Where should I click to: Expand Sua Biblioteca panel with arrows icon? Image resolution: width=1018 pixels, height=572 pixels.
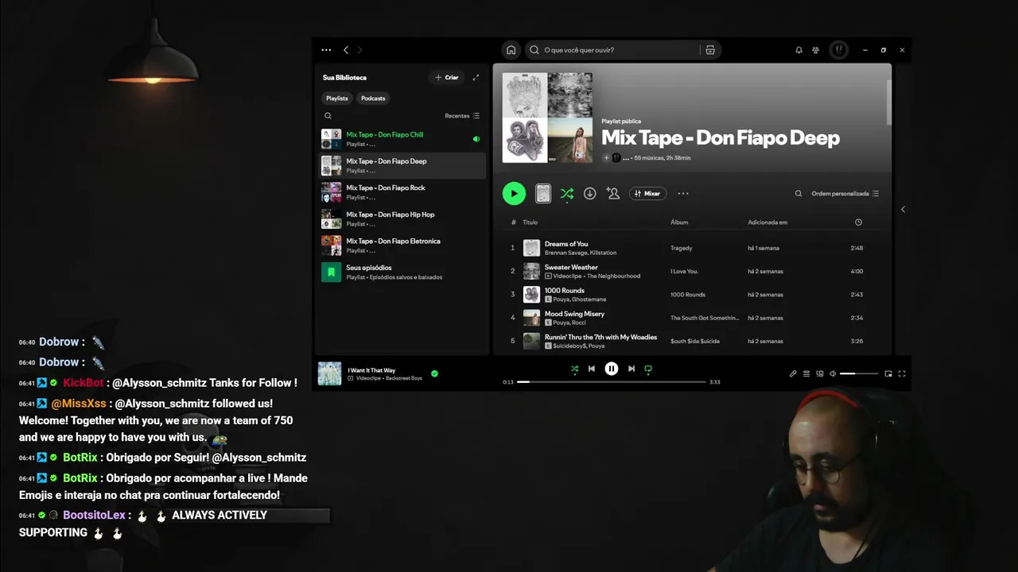click(476, 77)
